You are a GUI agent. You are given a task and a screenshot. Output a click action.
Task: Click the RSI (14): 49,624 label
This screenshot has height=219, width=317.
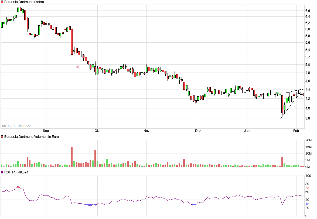click(x=16, y=172)
